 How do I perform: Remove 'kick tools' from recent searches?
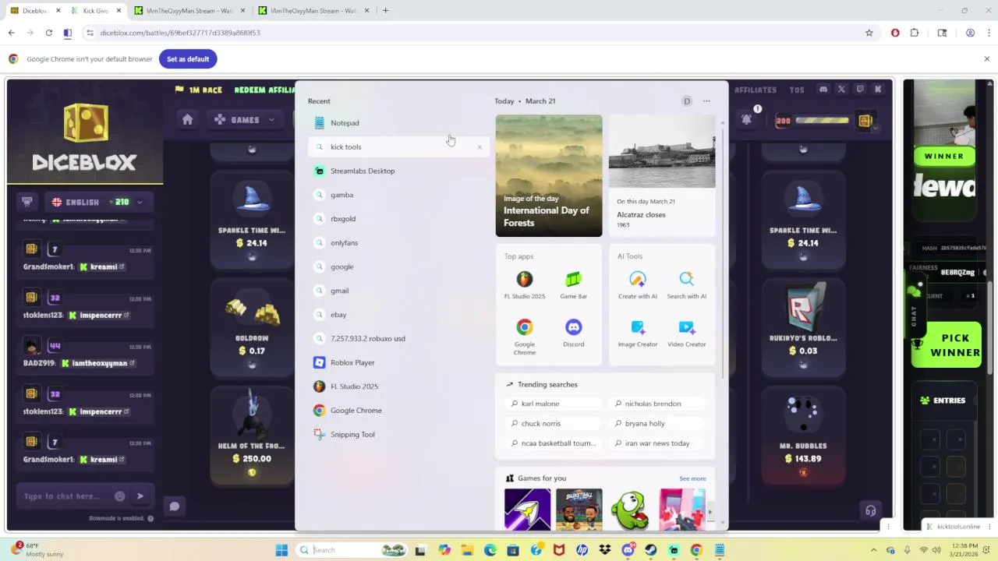click(x=480, y=147)
